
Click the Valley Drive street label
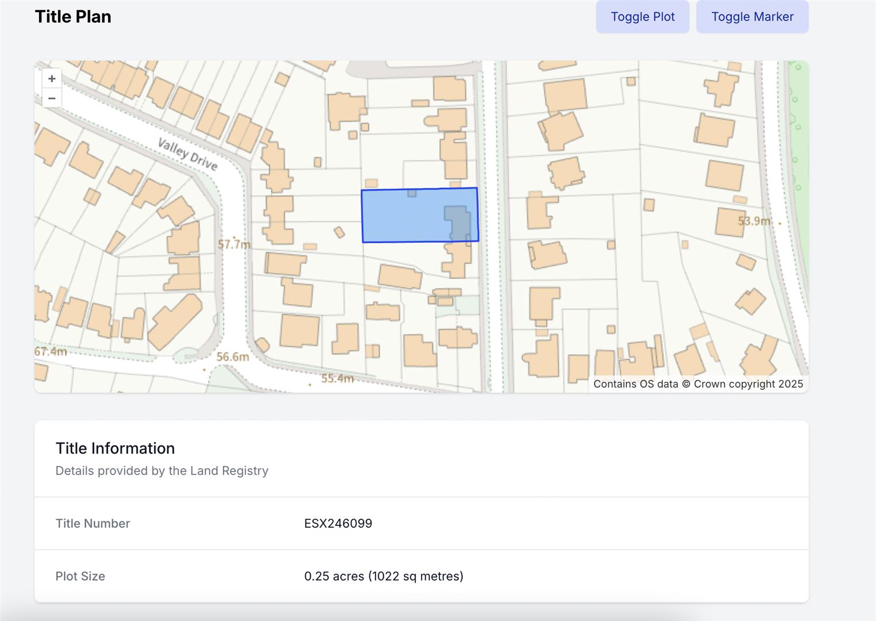pyautogui.click(x=188, y=155)
